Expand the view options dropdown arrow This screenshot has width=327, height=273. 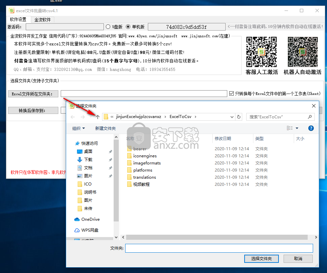point(297,128)
